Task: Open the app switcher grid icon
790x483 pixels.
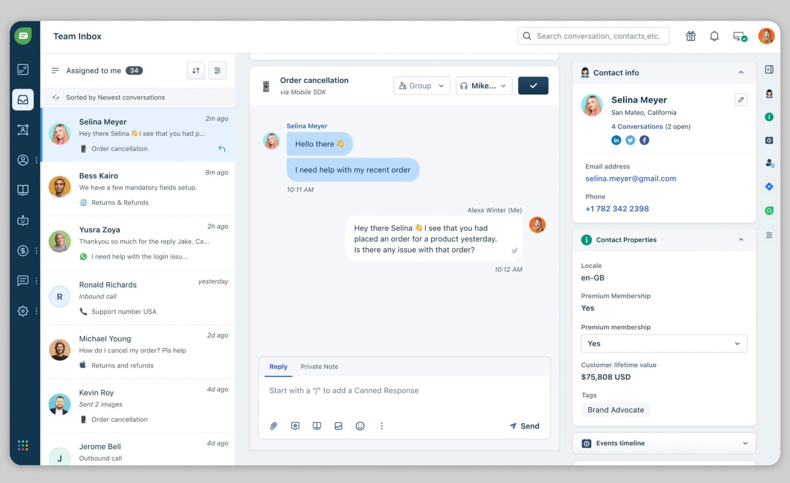Action: (x=23, y=445)
